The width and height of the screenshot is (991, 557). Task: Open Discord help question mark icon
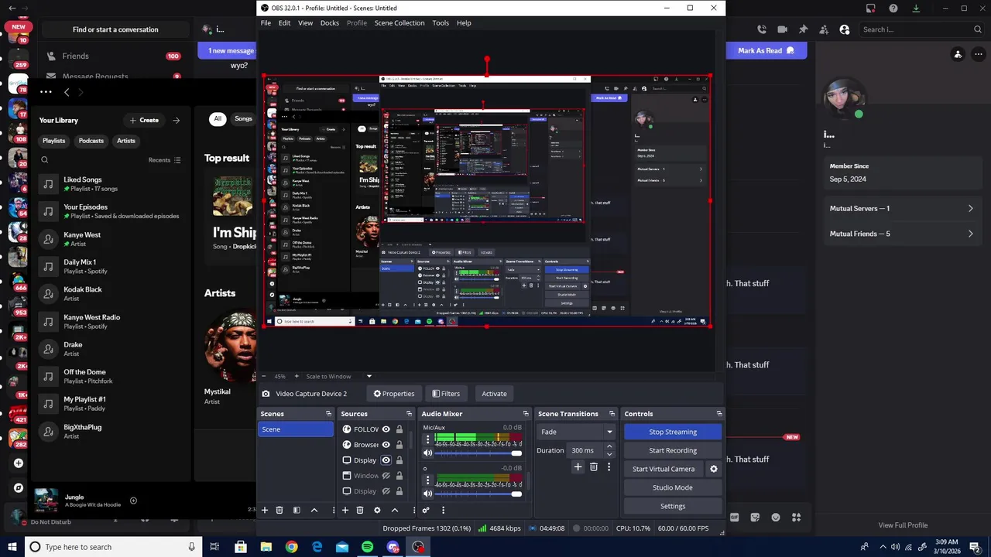coord(893,9)
